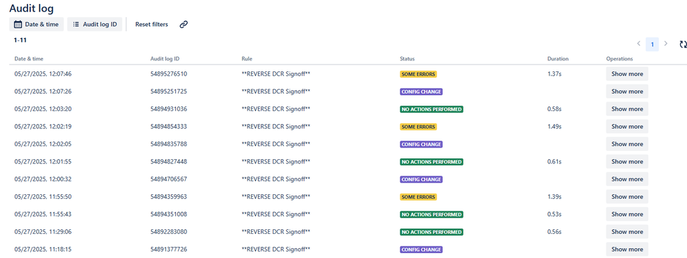687x258 pixels.
Task: Click the Audit log page heading
Action: tap(31, 8)
